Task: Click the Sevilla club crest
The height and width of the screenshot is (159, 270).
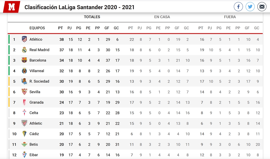Action: click(x=24, y=92)
